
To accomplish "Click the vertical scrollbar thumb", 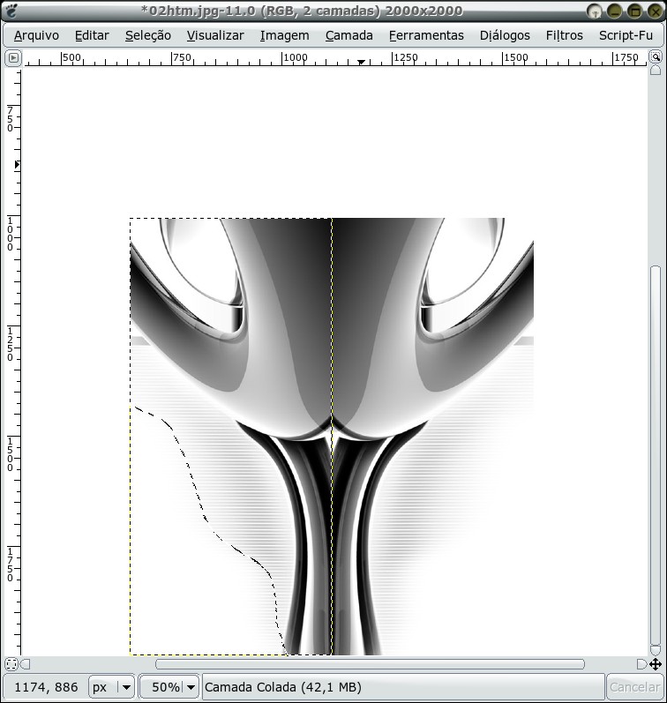I will (656, 455).
